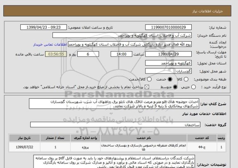Click the buyer organization name field
The image size is (238, 168).
pos(122,35)
